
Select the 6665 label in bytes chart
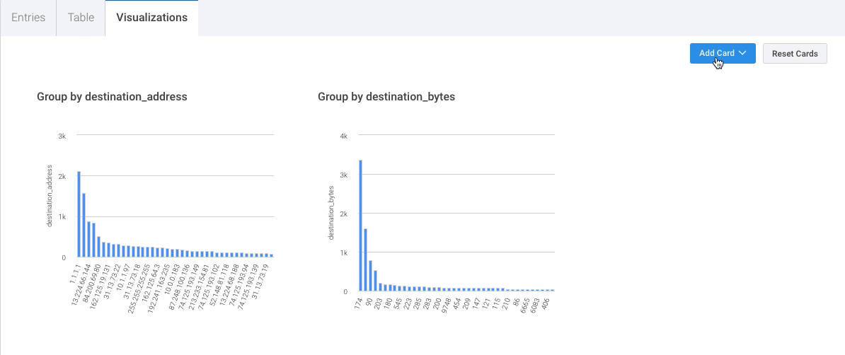point(524,305)
